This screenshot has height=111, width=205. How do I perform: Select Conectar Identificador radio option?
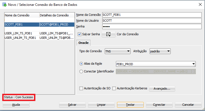coord(81,71)
